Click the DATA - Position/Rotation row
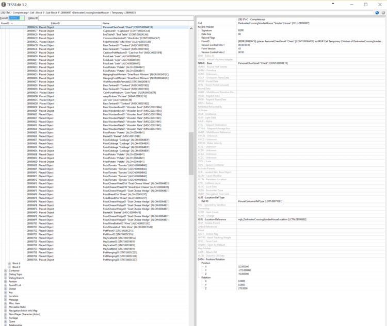Image resolution: width=387 pixels, height=326 pixels. point(291,260)
